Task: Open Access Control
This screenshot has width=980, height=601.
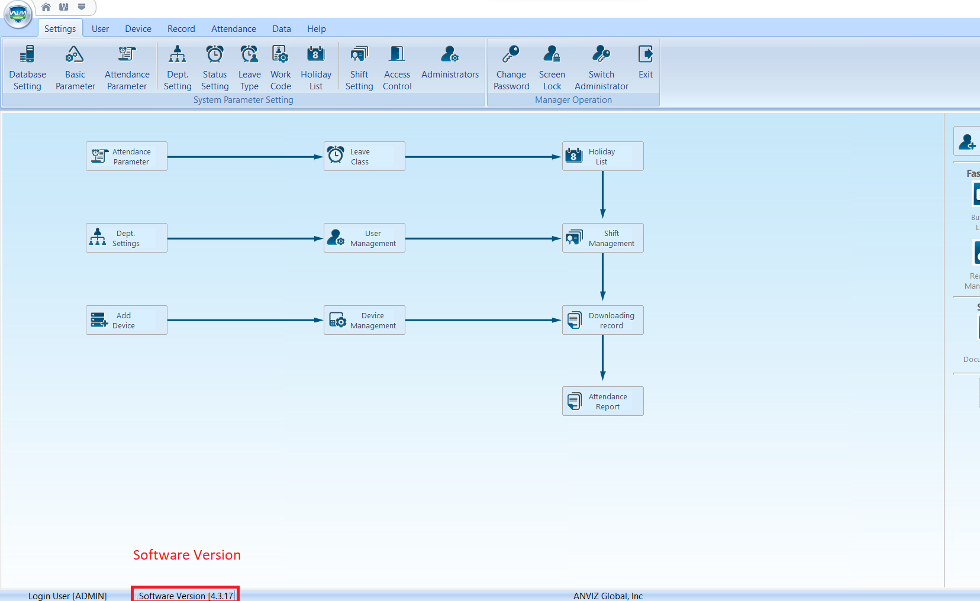Action: (396, 66)
